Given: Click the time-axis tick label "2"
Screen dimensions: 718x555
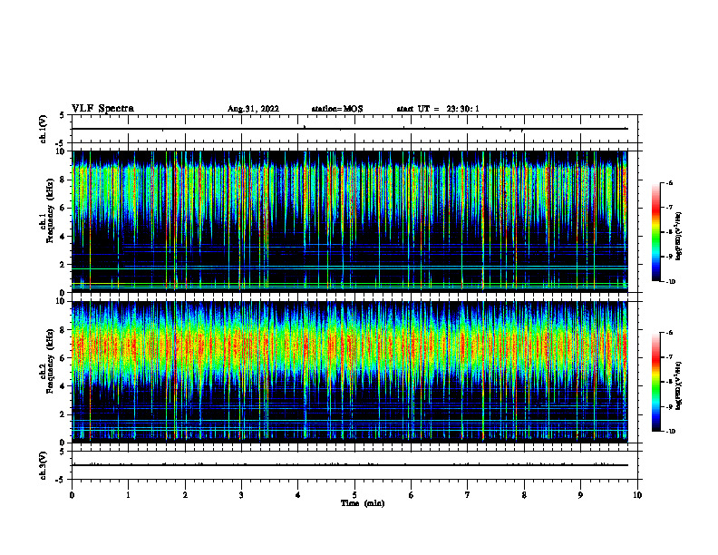Looking at the screenshot, I should [x=185, y=495].
